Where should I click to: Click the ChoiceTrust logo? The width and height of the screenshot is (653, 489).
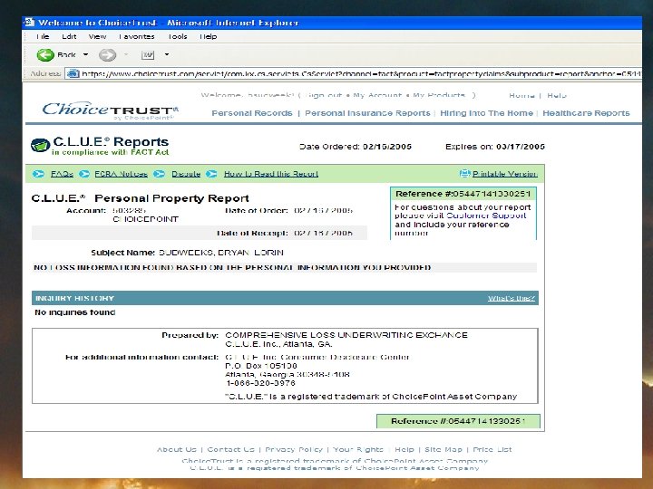[x=111, y=110]
